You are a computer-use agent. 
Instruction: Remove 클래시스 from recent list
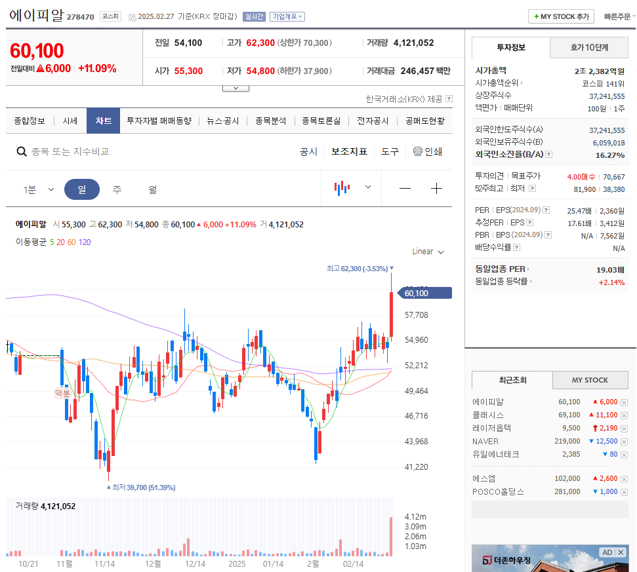click(624, 415)
